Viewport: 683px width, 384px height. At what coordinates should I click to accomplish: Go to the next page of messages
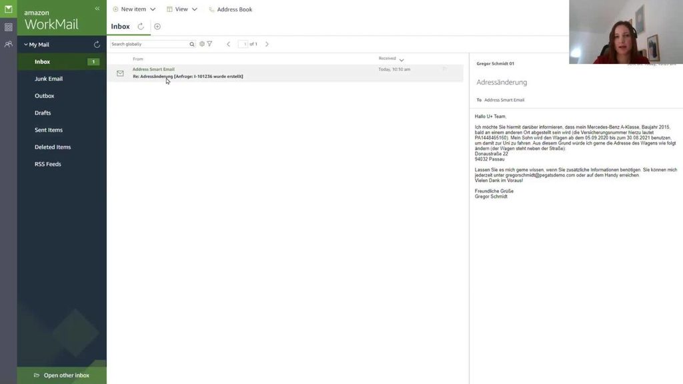[x=267, y=44]
